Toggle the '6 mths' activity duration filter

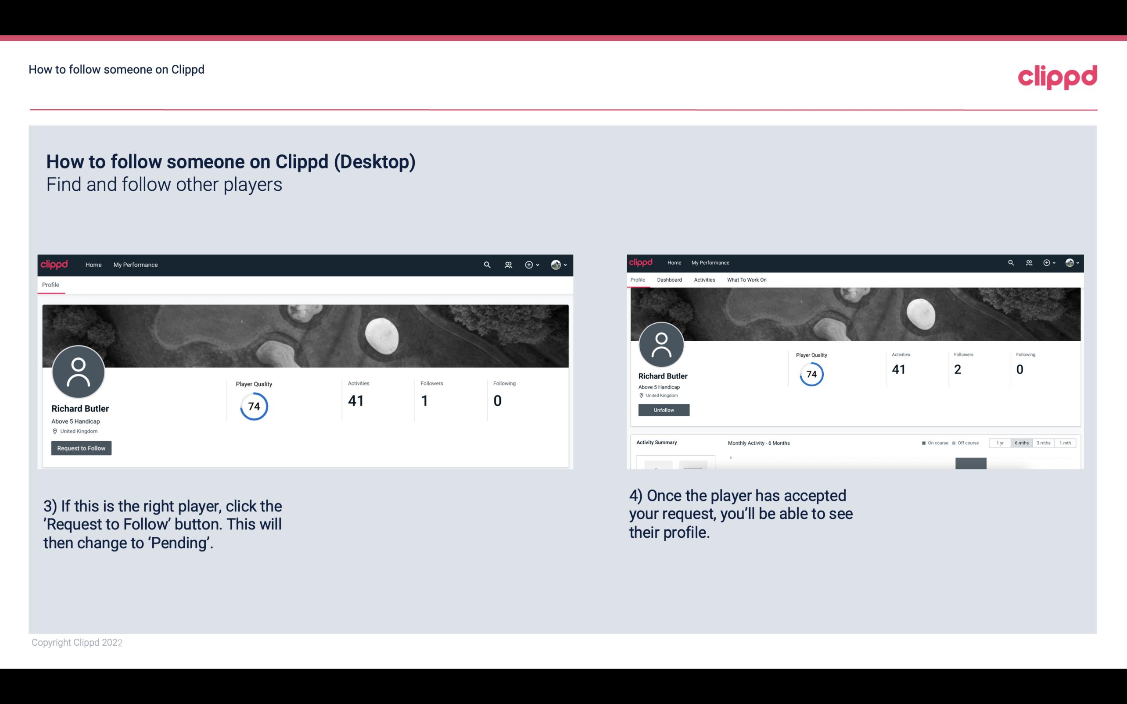pyautogui.click(x=1021, y=443)
